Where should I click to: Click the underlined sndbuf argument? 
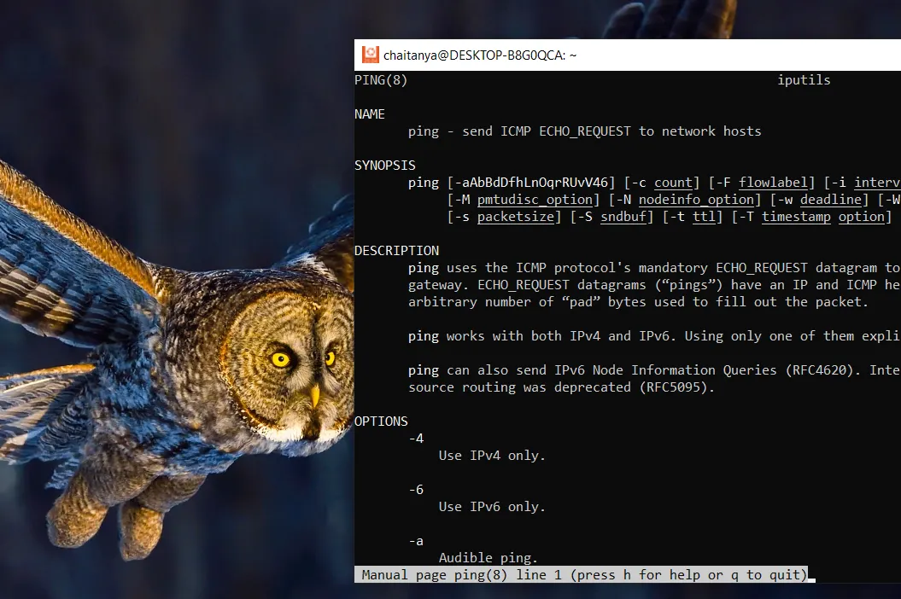coord(624,216)
